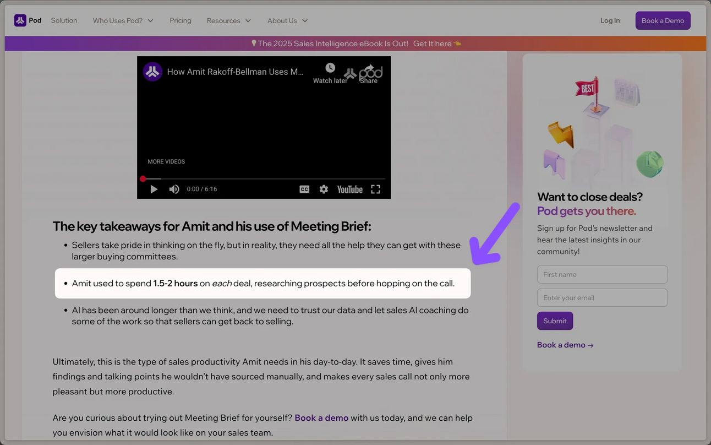Open the Pod channel avatar in the video
The width and height of the screenshot is (711, 445).
coord(152,72)
